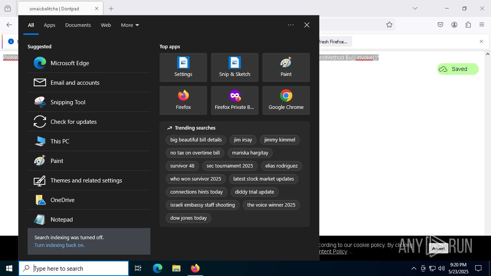This screenshot has height=276, width=491.
Task: Open Task View on taskbar
Action: pyautogui.click(x=138, y=268)
